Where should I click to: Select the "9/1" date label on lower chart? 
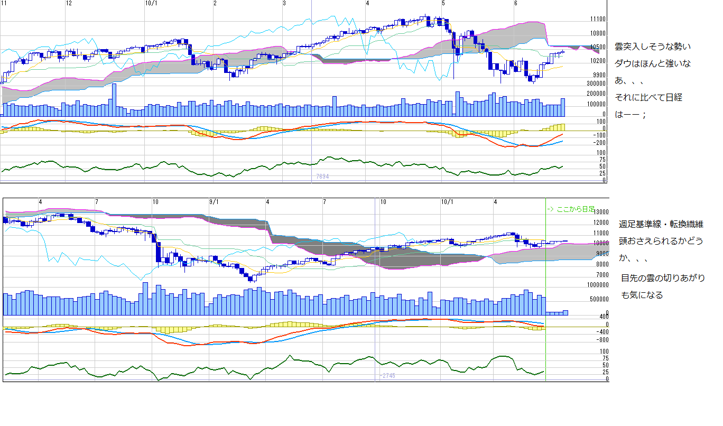tap(214, 202)
